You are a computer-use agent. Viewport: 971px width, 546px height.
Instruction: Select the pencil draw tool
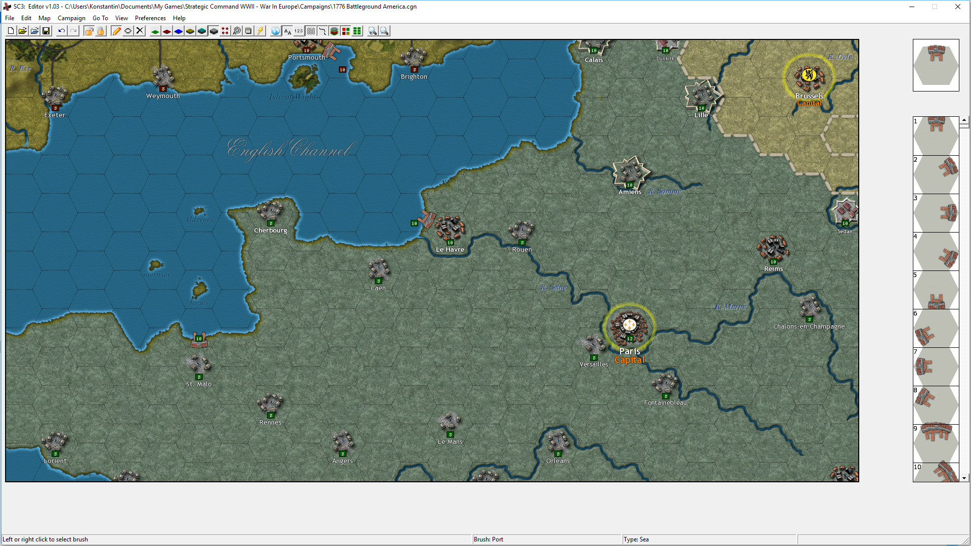[x=116, y=31]
